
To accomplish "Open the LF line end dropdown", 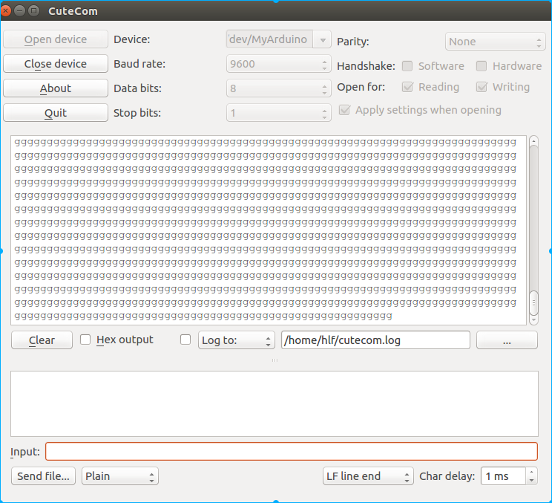I will pyautogui.click(x=368, y=476).
